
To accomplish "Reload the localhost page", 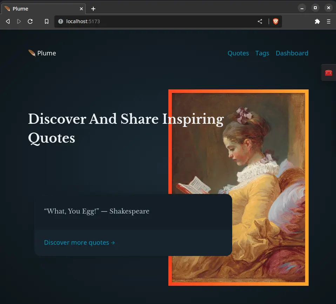I will [x=30, y=21].
